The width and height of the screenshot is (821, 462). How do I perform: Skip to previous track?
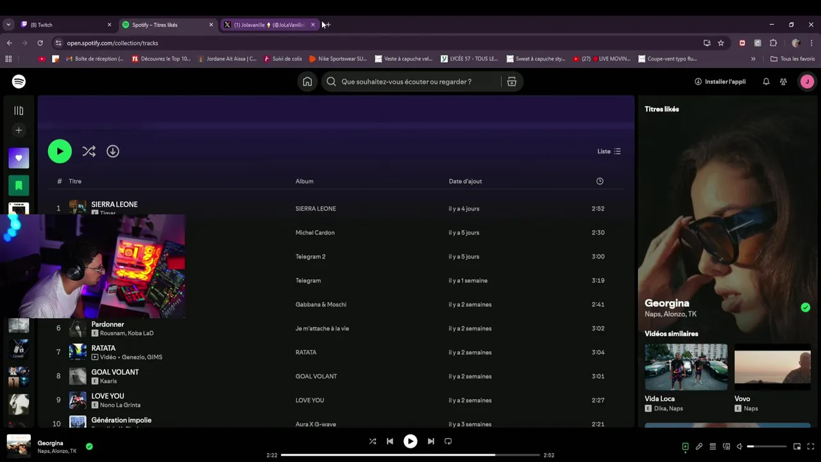pos(390,441)
